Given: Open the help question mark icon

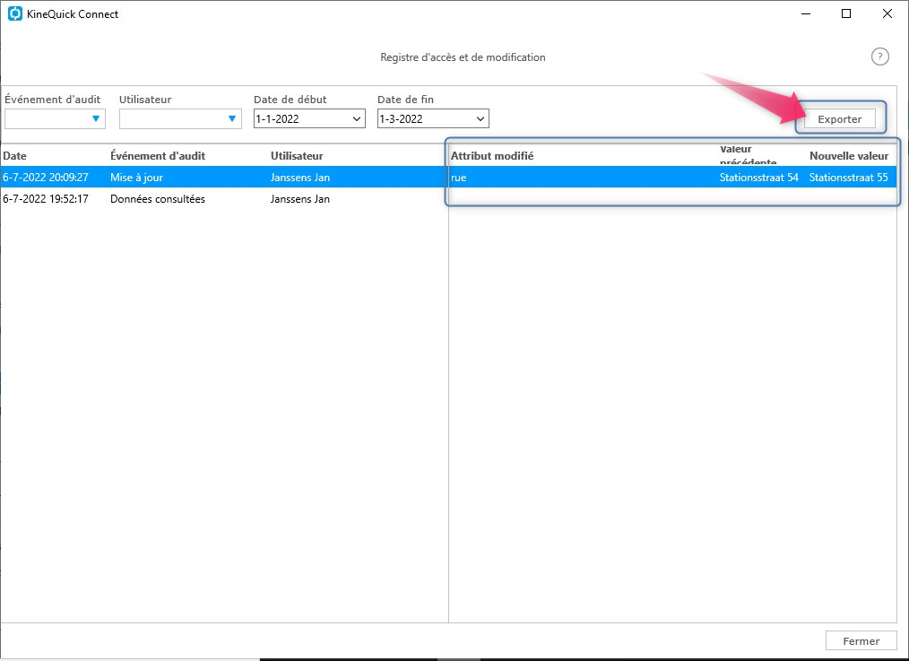Looking at the screenshot, I should (x=879, y=57).
